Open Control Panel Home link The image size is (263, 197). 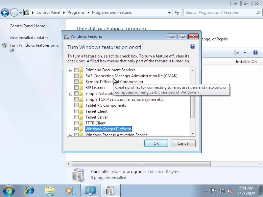pyautogui.click(x=27, y=26)
